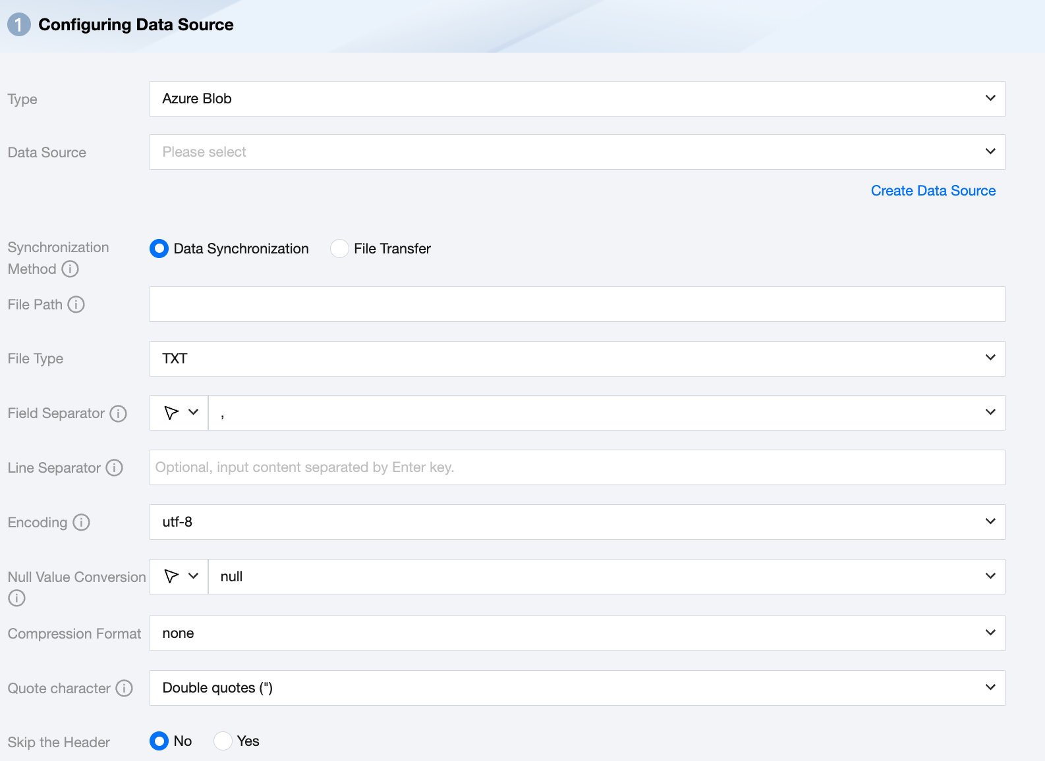The height and width of the screenshot is (761, 1045).
Task: Choose No for Skip the Header
Action: [159, 741]
